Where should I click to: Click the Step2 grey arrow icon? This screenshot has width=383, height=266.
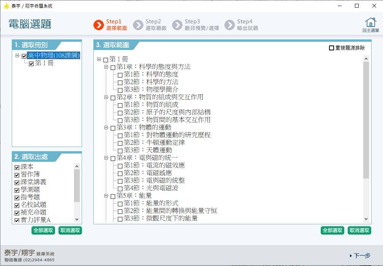138,25
